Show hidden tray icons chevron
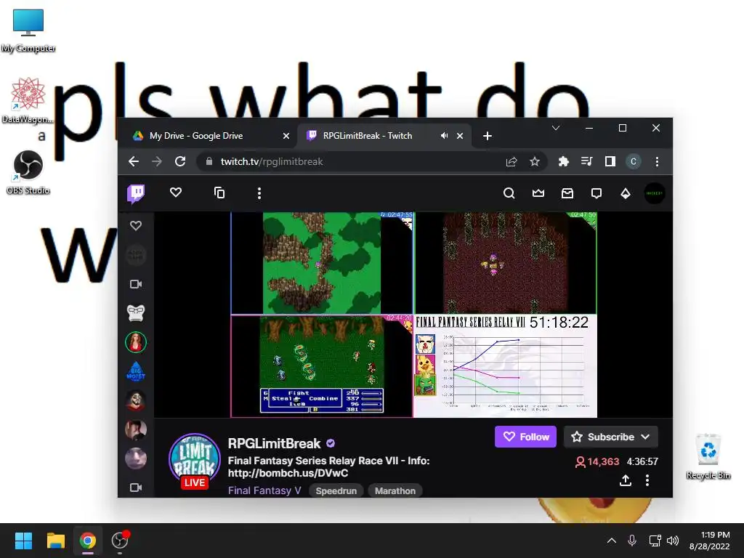This screenshot has height=558, width=744. tap(612, 541)
